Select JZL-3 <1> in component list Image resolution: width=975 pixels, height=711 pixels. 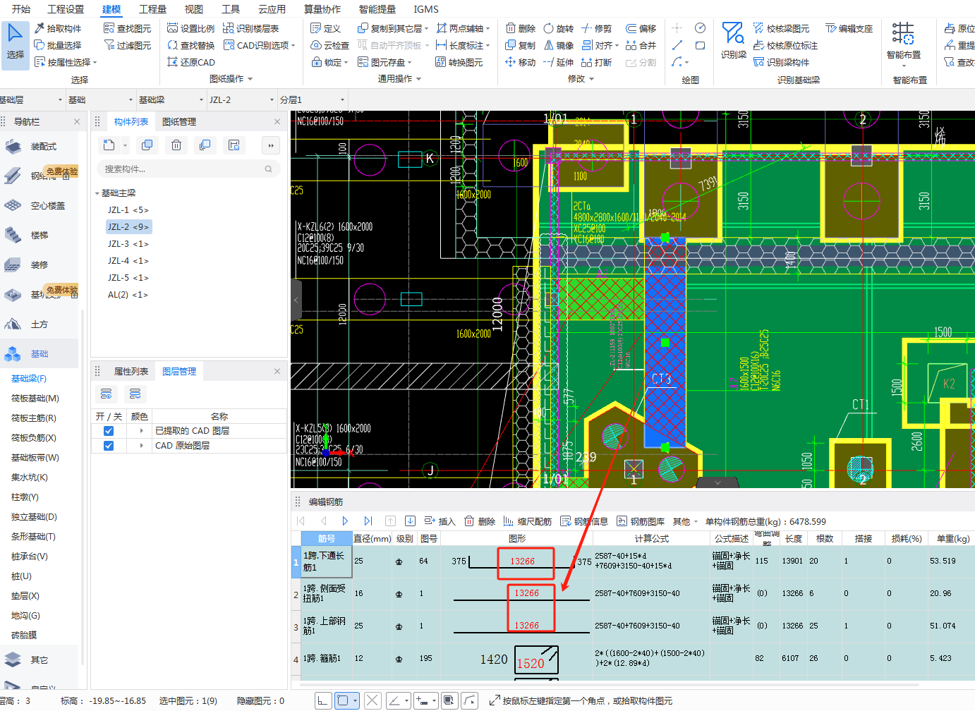tap(128, 244)
